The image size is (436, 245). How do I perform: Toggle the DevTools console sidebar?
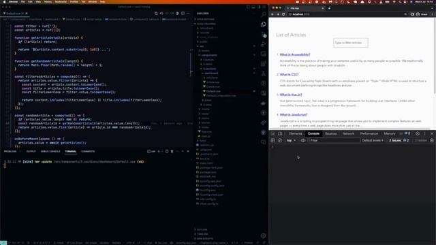coord(272,141)
